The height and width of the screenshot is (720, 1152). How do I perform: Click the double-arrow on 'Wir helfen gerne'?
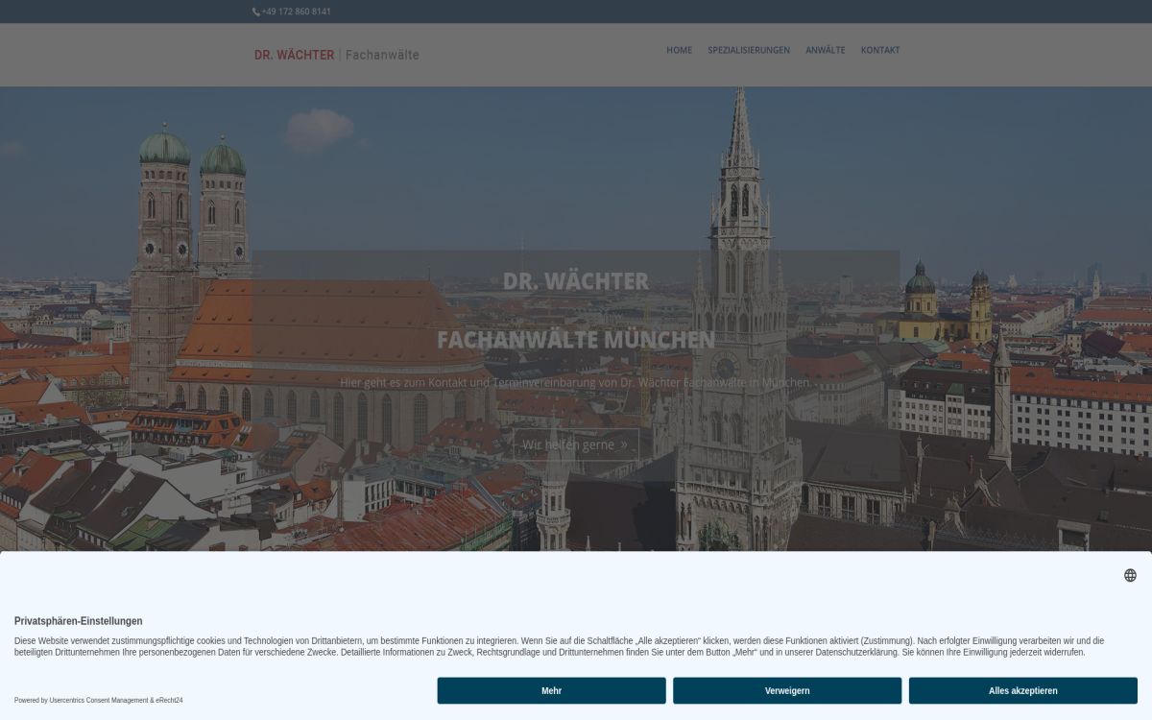click(624, 444)
